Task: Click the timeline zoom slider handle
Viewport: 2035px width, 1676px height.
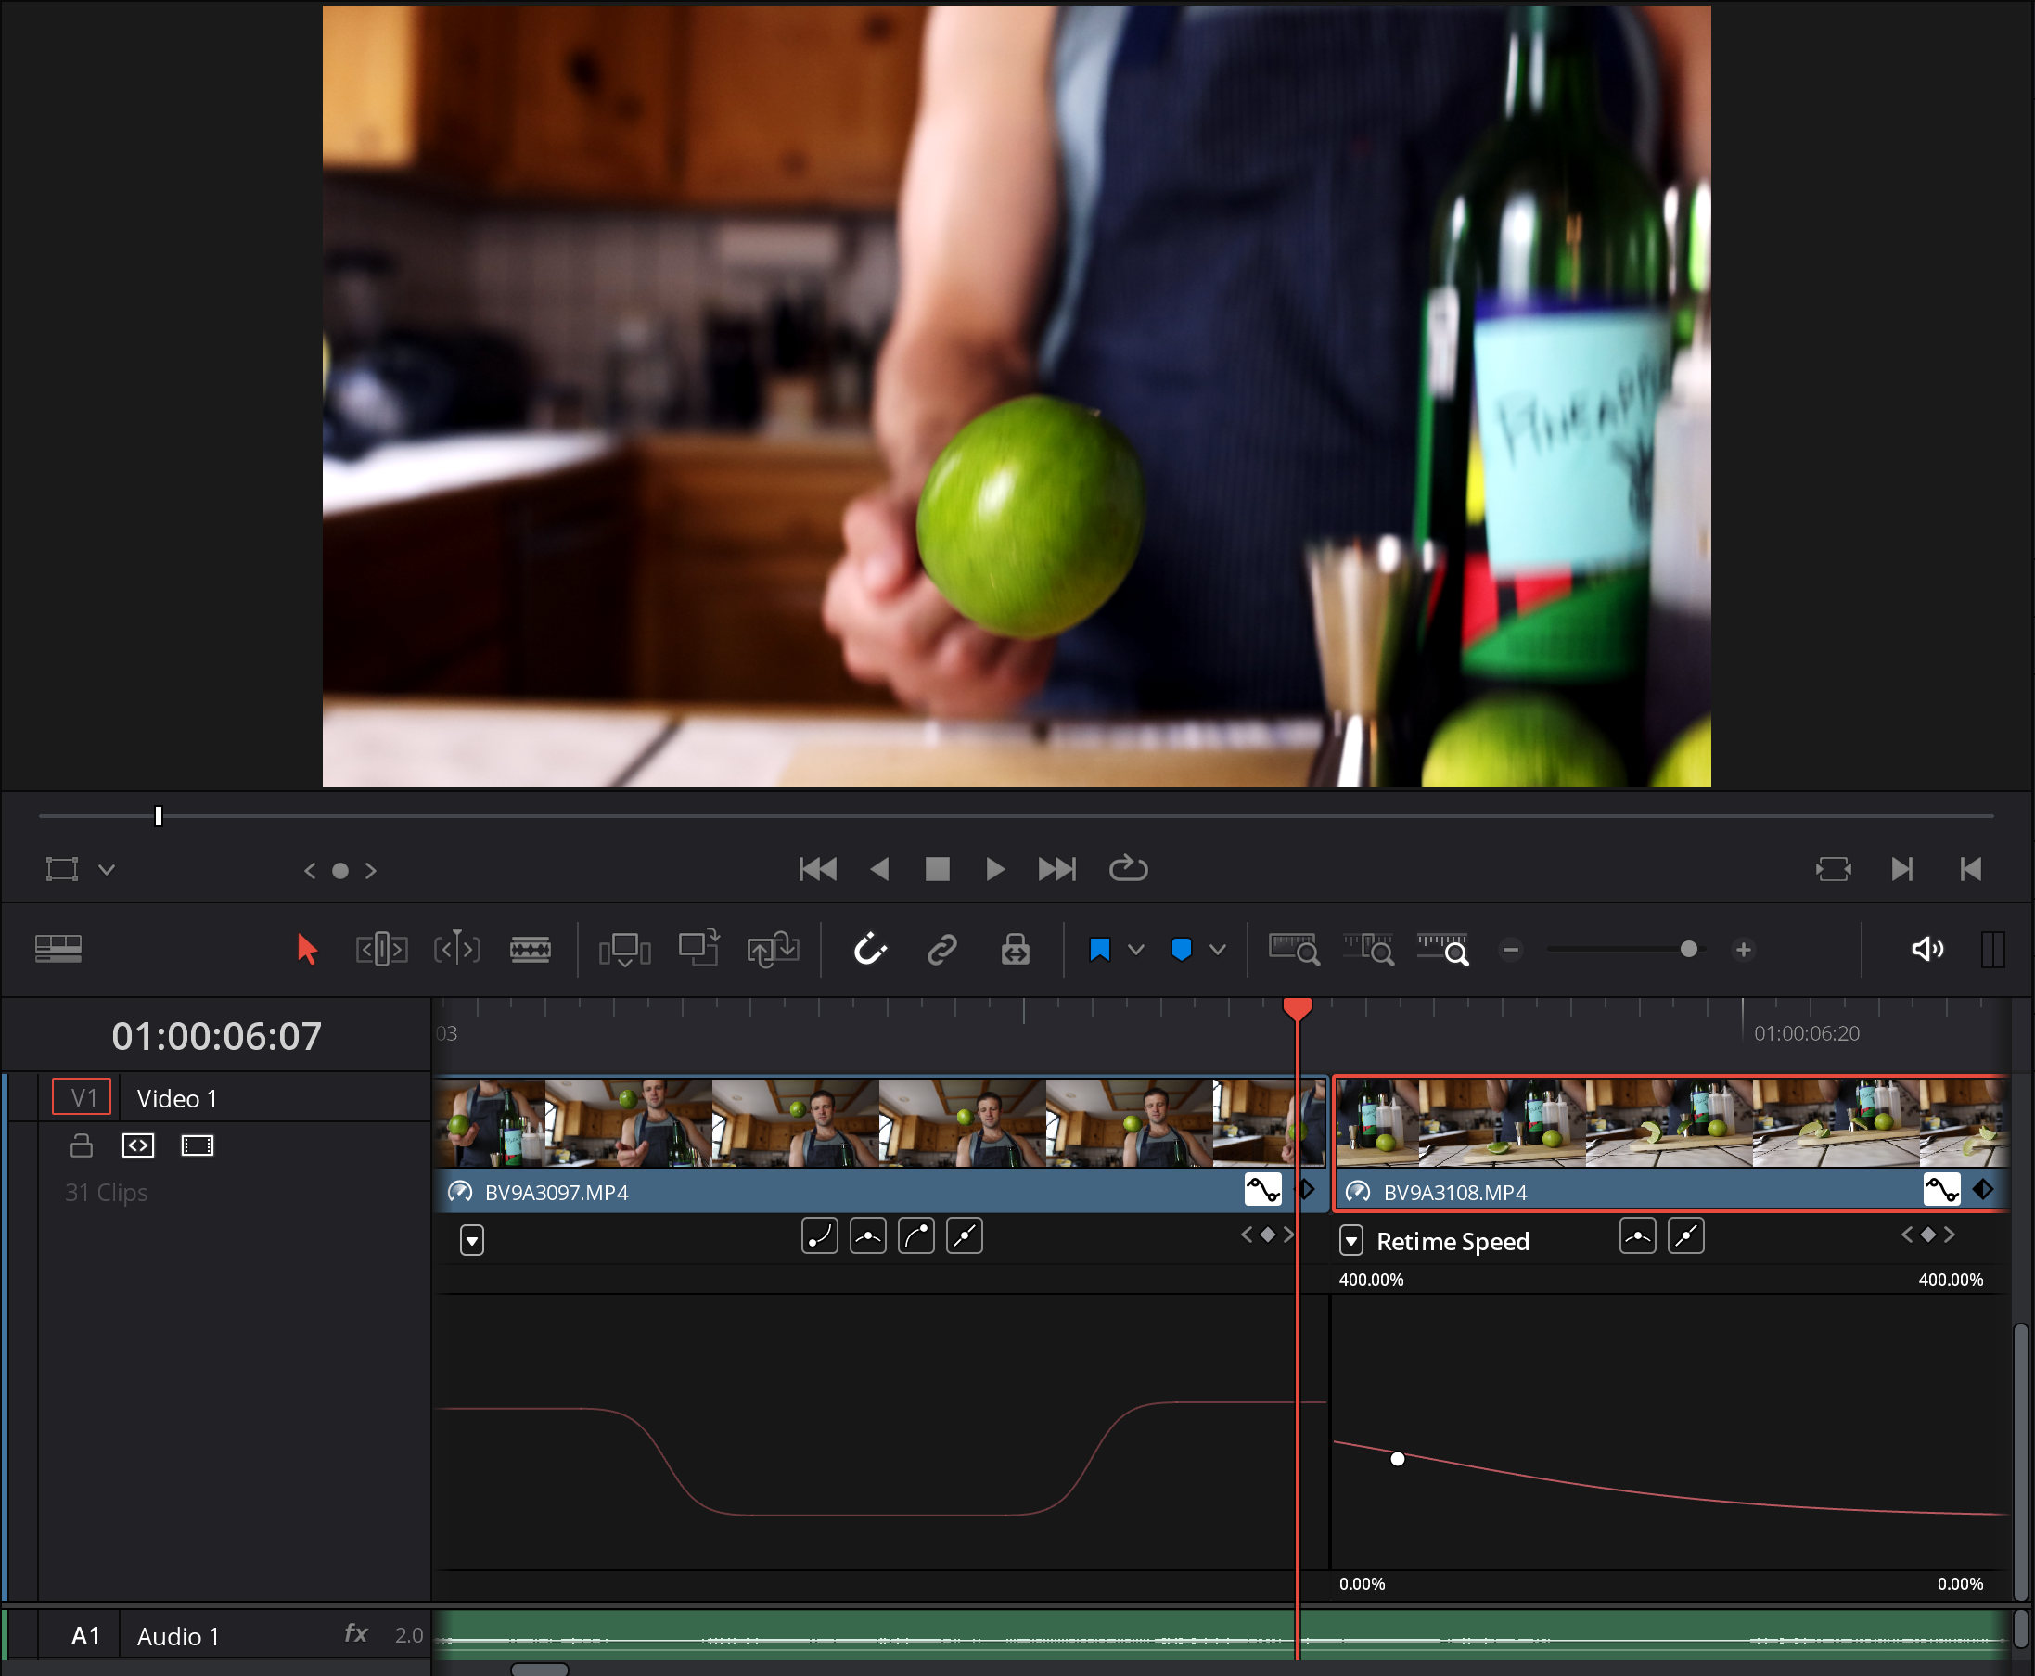Action: (x=1688, y=950)
